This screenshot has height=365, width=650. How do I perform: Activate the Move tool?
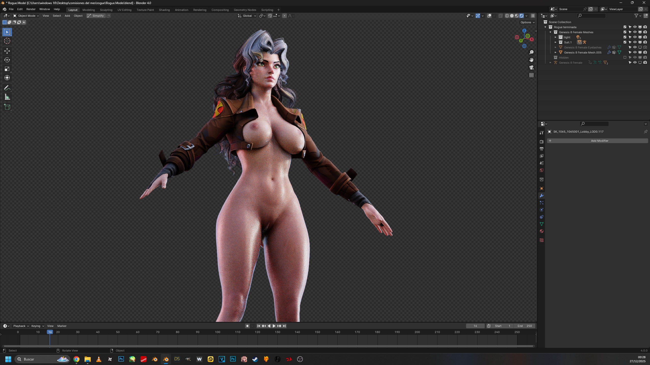coord(7,51)
